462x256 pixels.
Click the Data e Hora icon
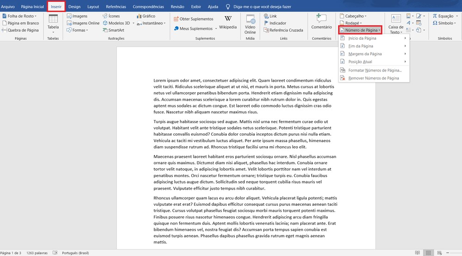(419, 23)
